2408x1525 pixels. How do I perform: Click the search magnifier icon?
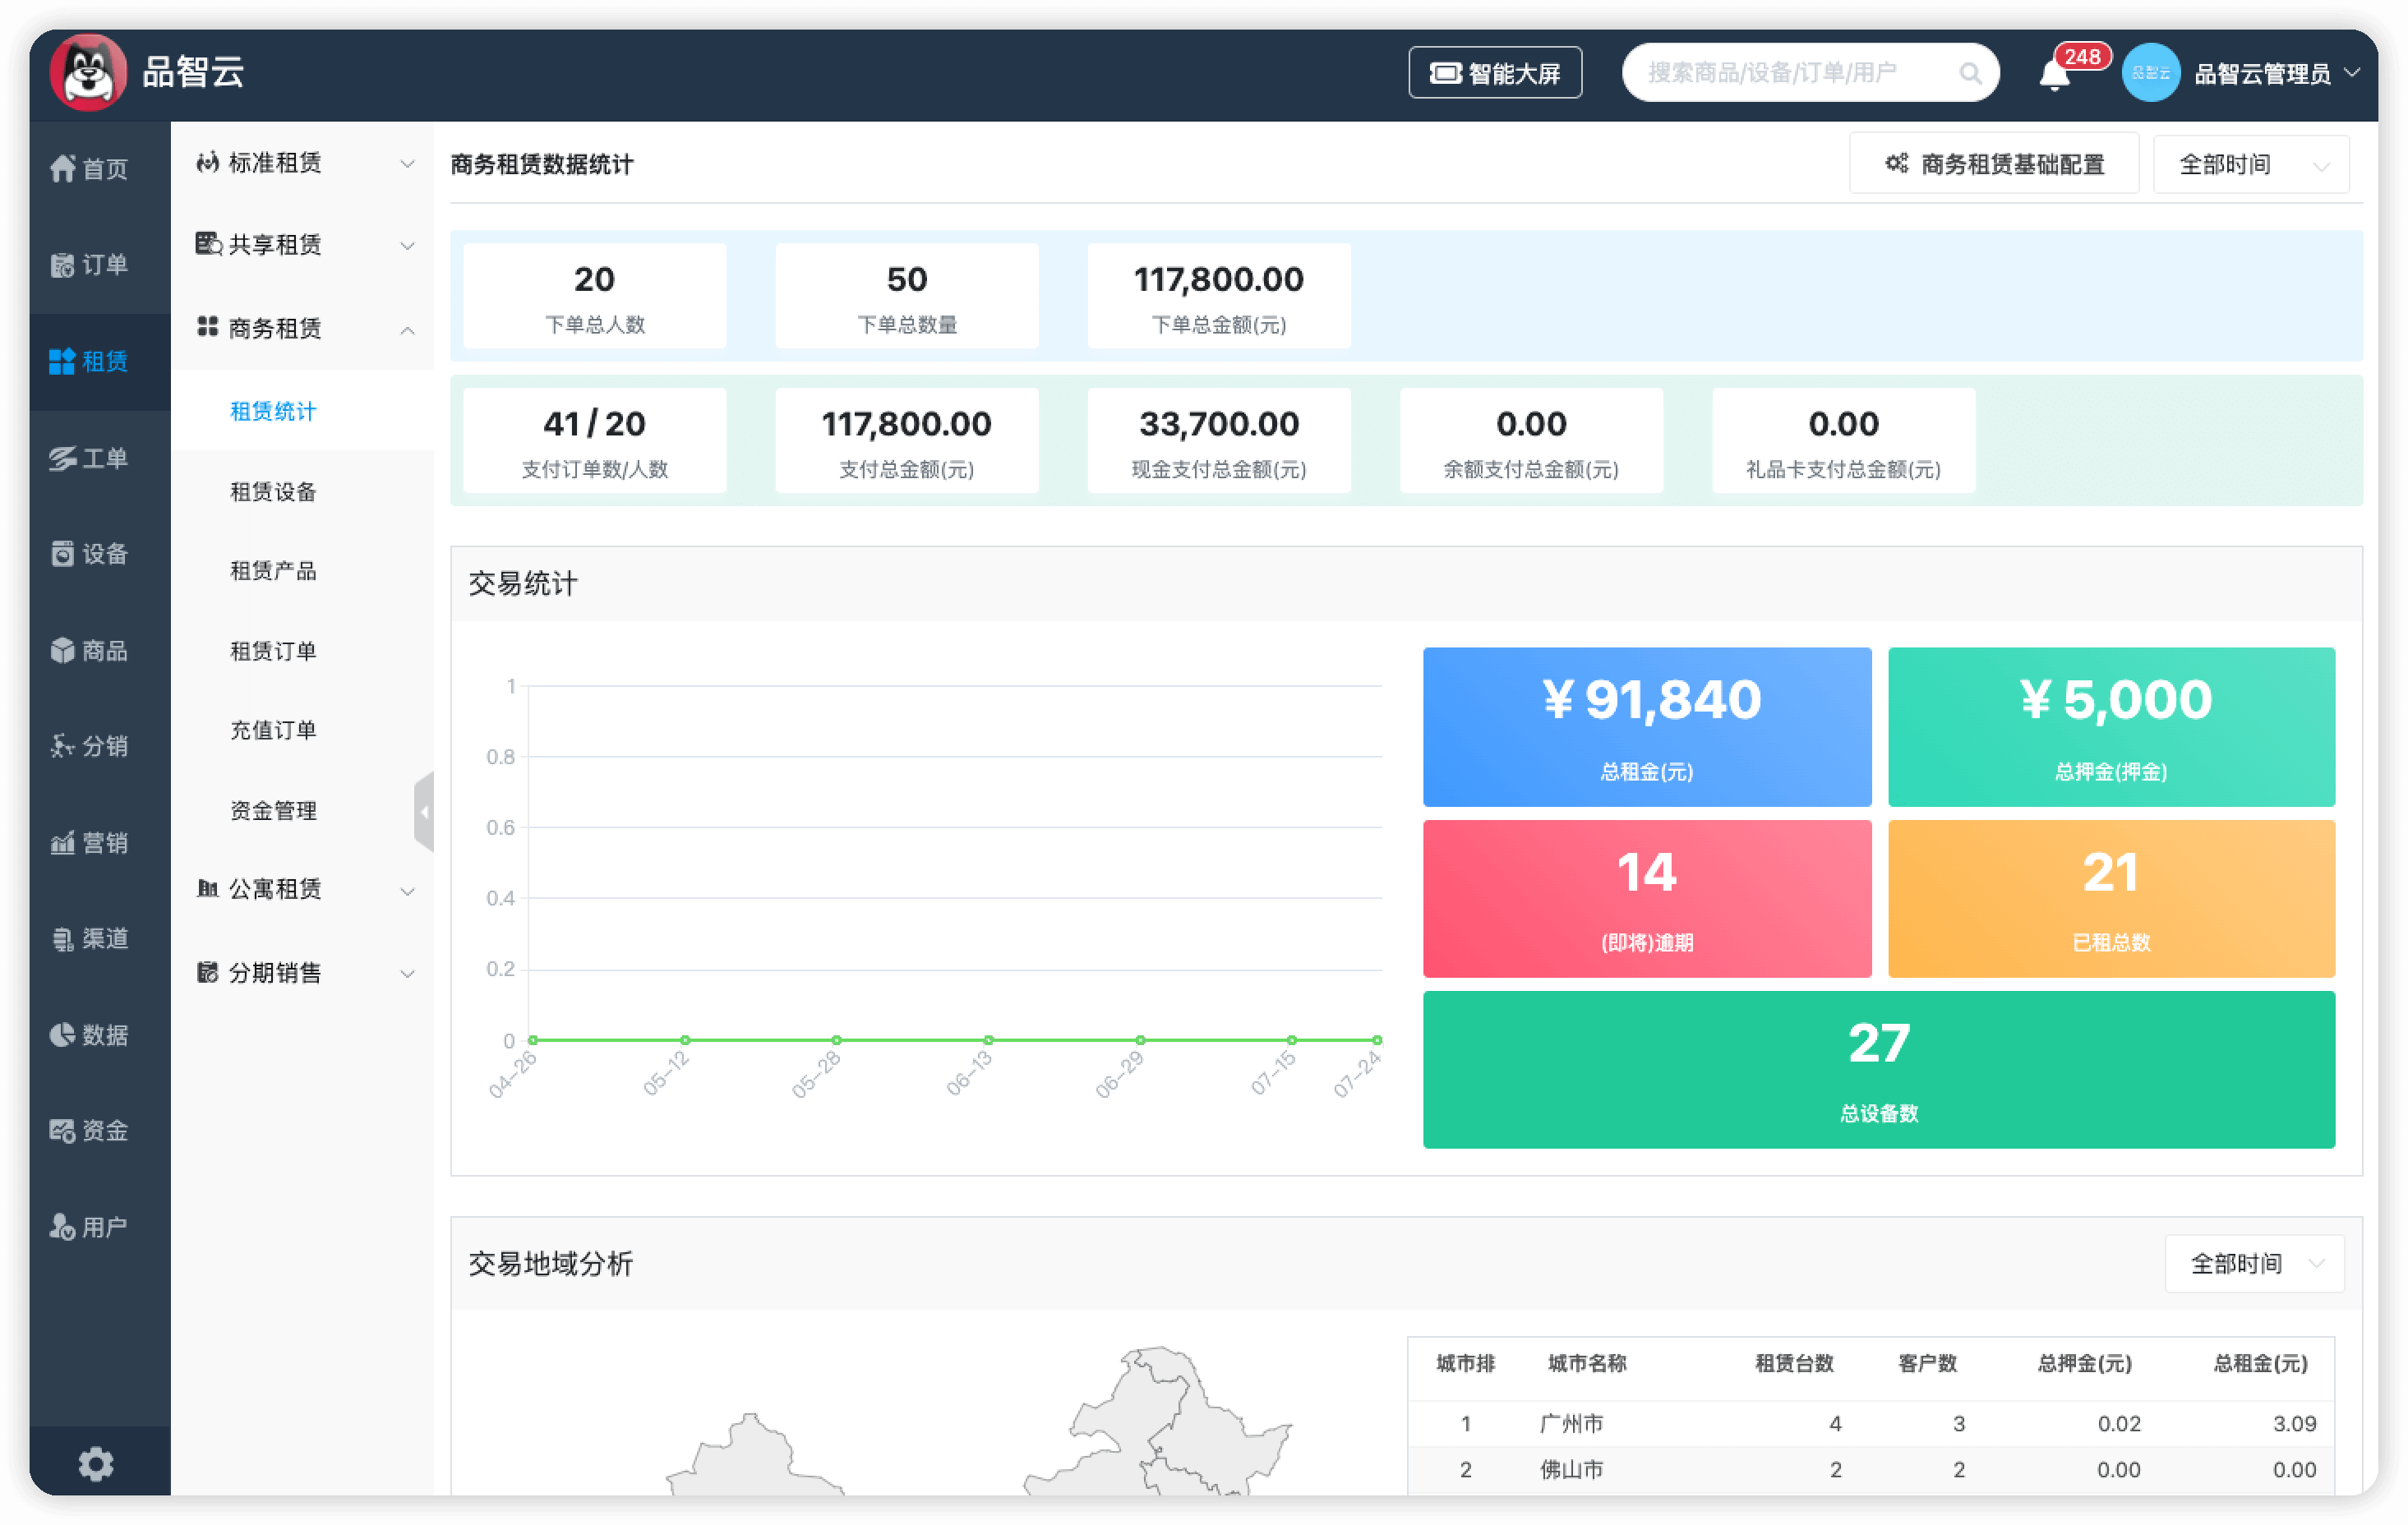point(1969,73)
